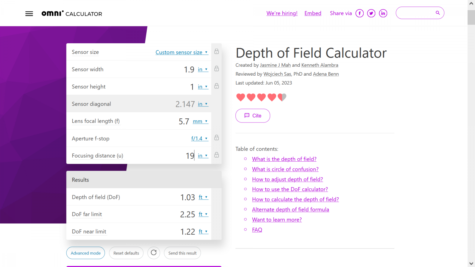Click the Omni Calculator logo
Image resolution: width=475 pixels, height=267 pixels.
coord(72,14)
